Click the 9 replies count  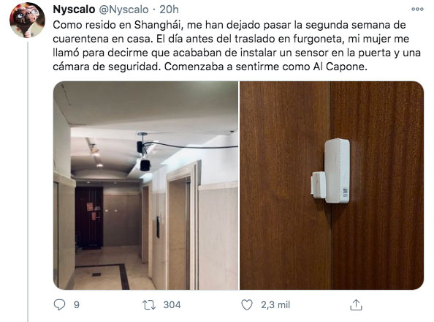77,305
